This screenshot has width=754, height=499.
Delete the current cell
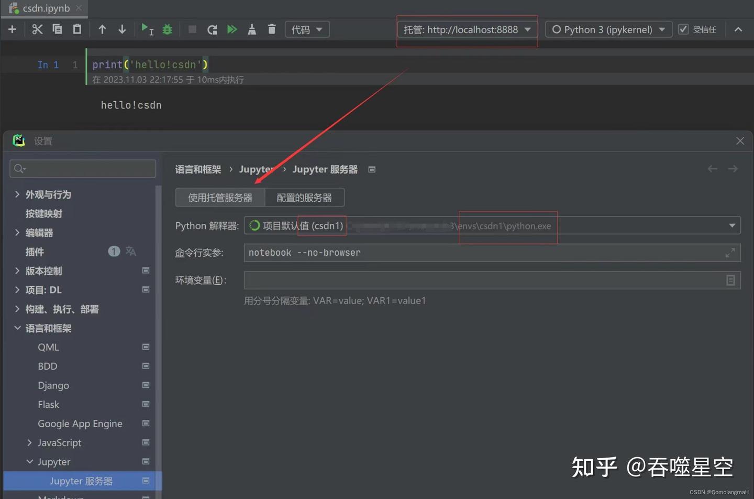(x=272, y=29)
